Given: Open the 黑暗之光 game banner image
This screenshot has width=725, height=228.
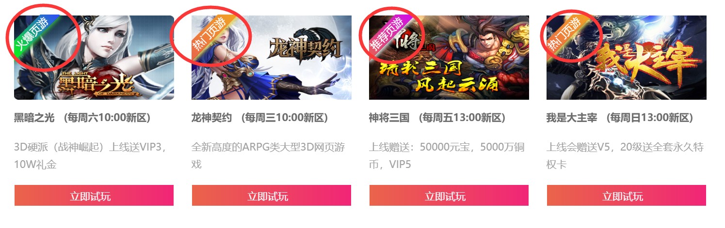Looking at the screenshot, I should coord(94,58).
